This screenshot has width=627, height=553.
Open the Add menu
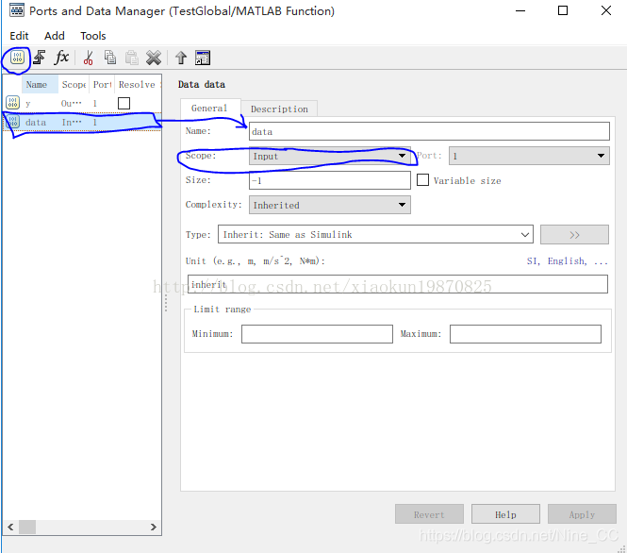[55, 36]
